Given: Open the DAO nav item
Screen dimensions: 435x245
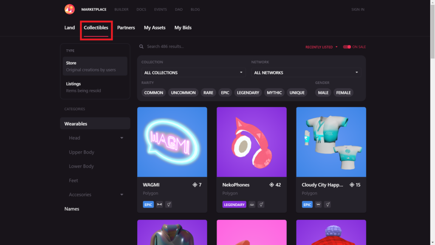Looking at the screenshot, I should tap(179, 9).
